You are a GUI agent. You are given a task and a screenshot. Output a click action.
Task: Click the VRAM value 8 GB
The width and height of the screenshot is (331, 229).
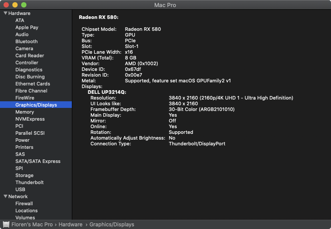130,58
